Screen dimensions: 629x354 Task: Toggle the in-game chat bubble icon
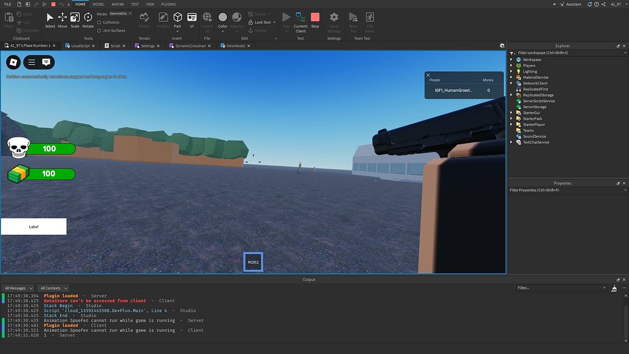pos(46,62)
